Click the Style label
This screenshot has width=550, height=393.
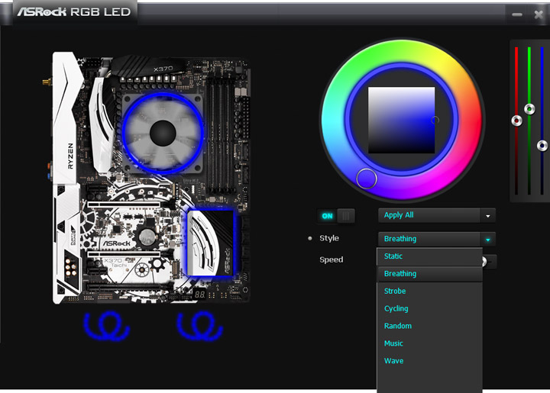tap(329, 238)
